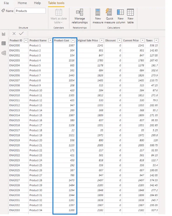Open the Help tab
This screenshot has width=172, height=216.
[37, 3]
